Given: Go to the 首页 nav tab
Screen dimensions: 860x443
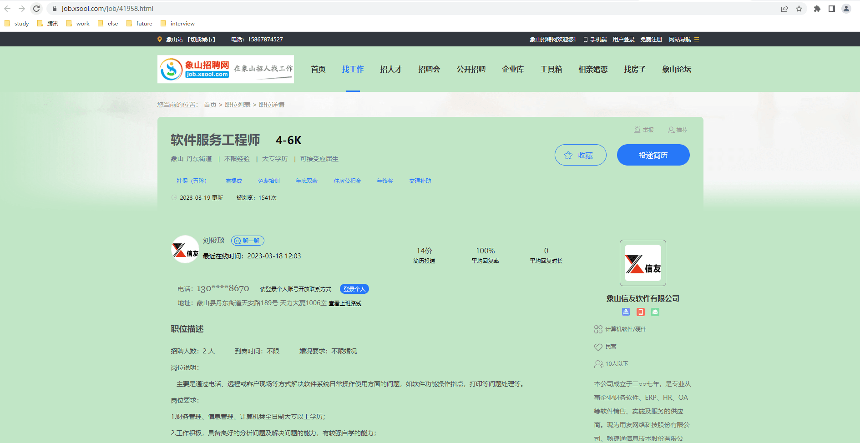Looking at the screenshot, I should pyautogui.click(x=319, y=69).
